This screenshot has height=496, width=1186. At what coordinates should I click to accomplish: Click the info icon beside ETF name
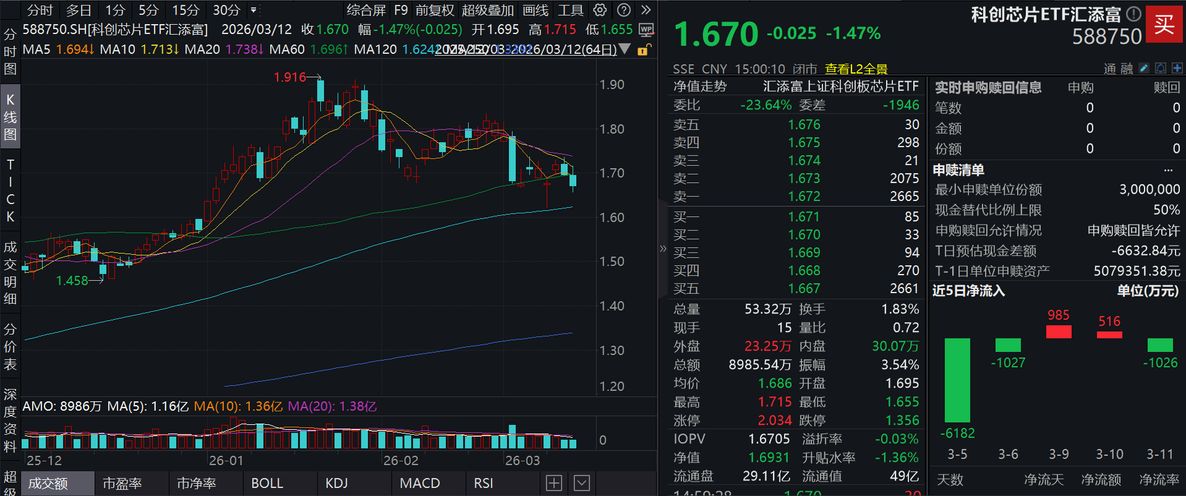tap(1133, 14)
